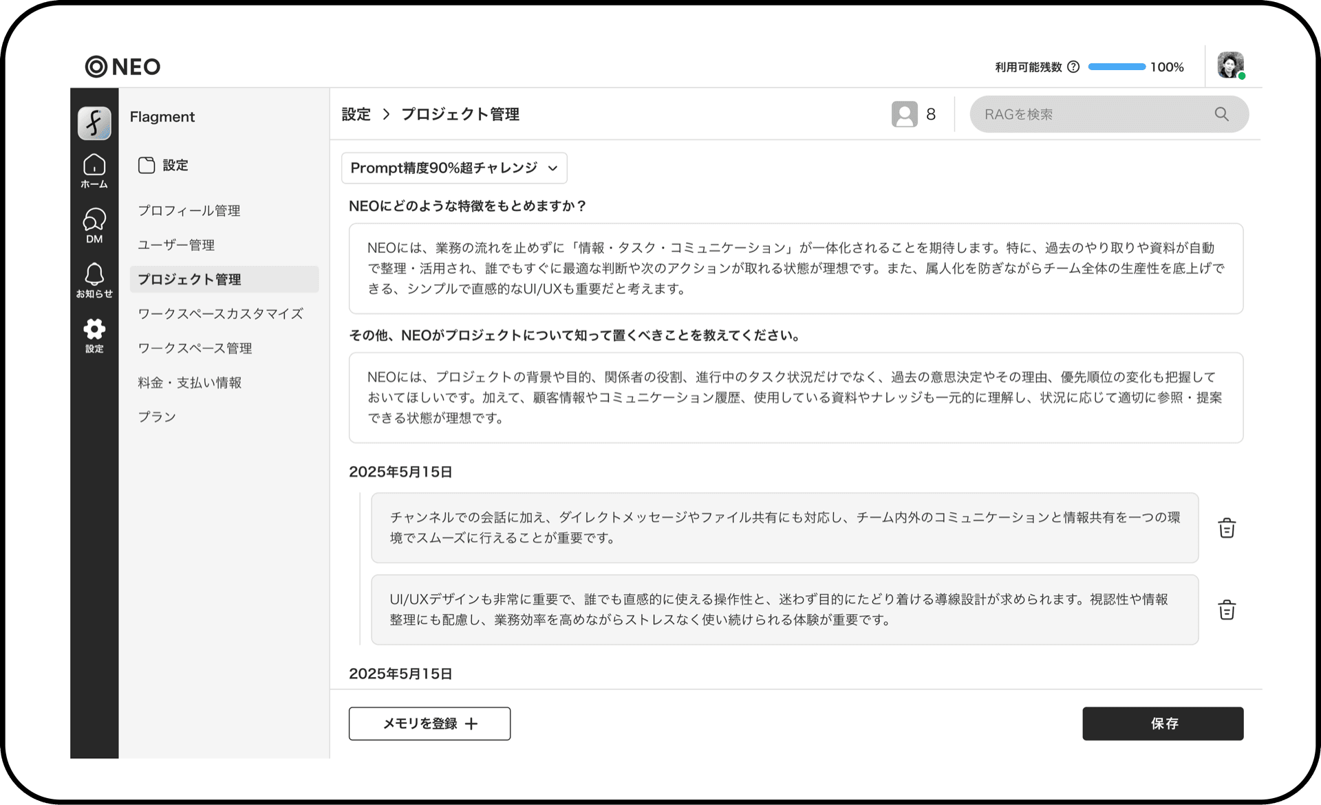Click the 設定 folder icon in panel
Screen dimensions: 1321x805
[147, 165]
